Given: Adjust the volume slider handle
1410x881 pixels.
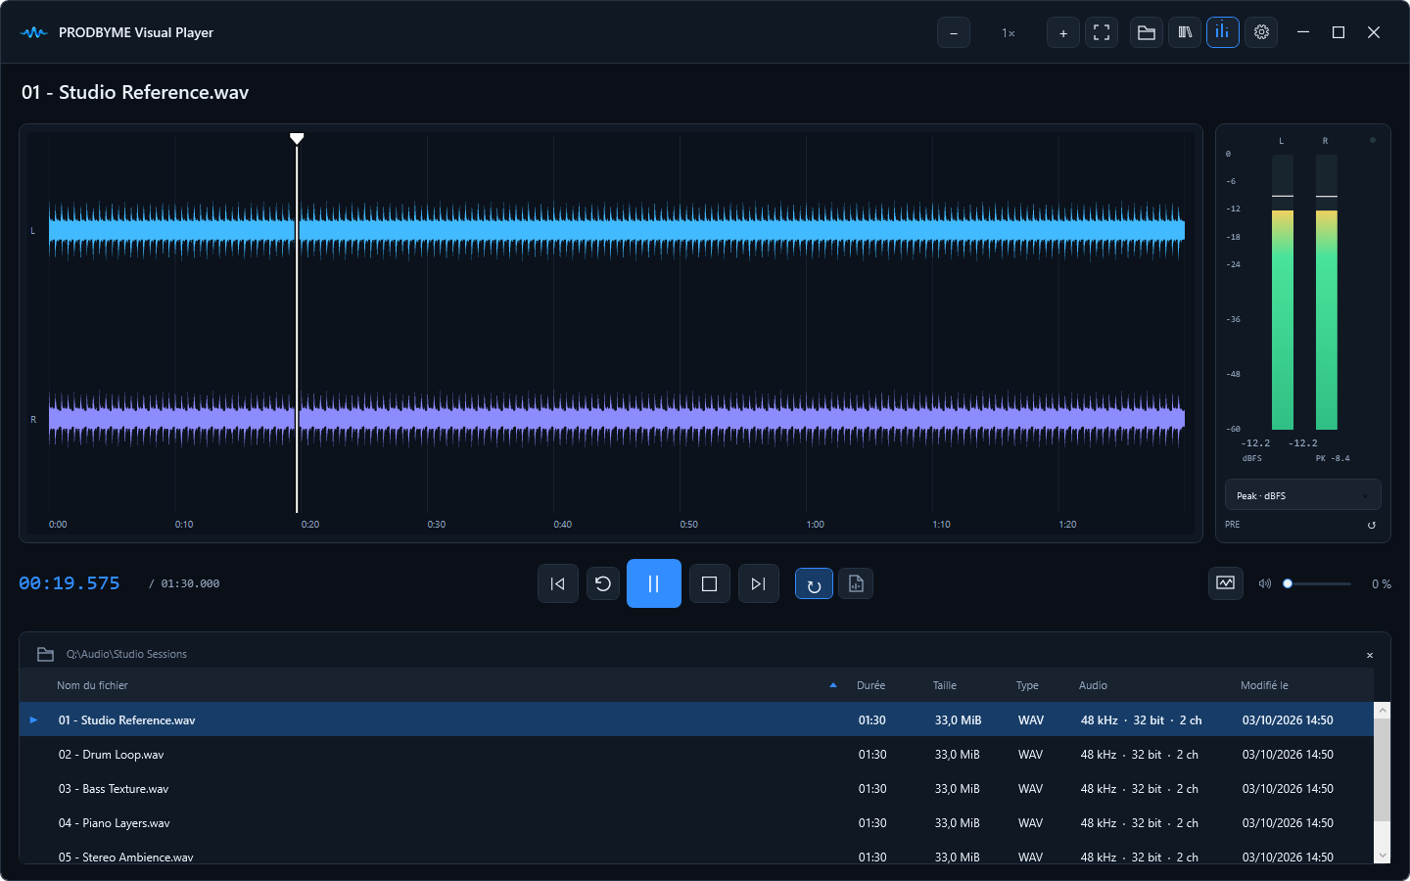Looking at the screenshot, I should 1288,583.
